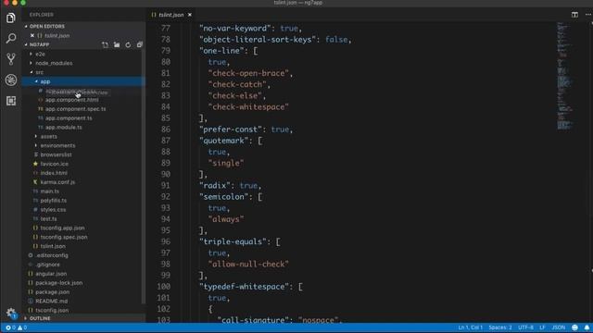Collapse the app folder
The image size is (593, 333).
click(45, 81)
